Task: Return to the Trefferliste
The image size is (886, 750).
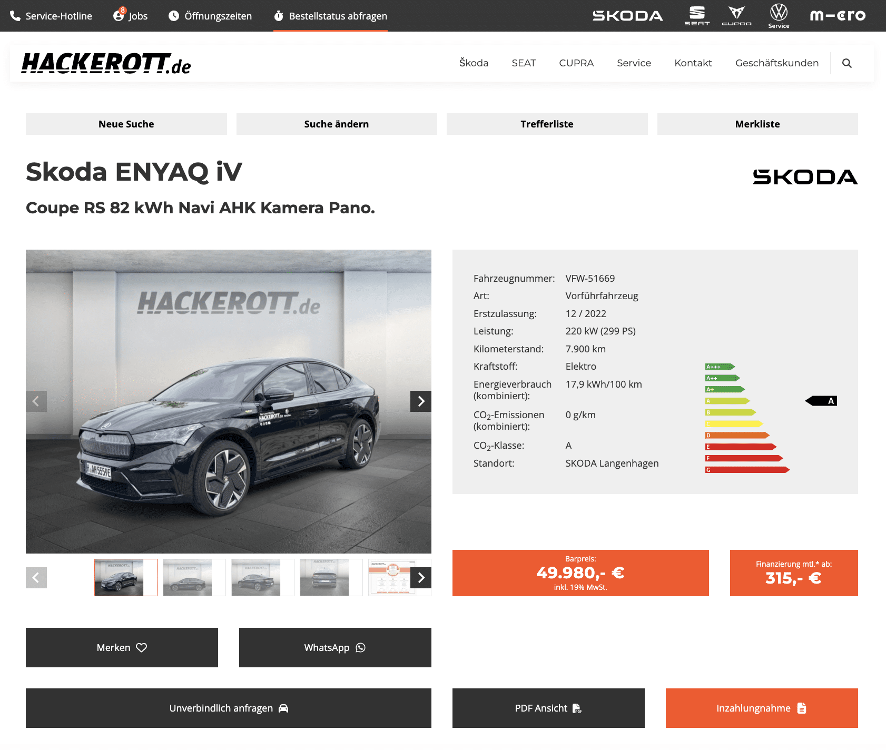Action: click(547, 124)
